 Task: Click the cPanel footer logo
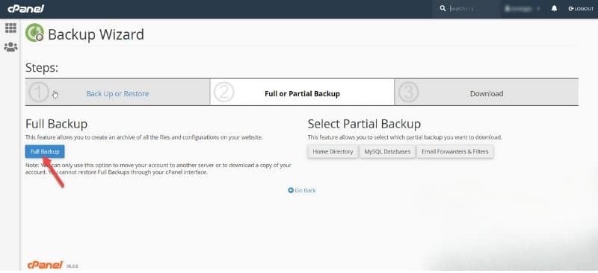click(45, 265)
